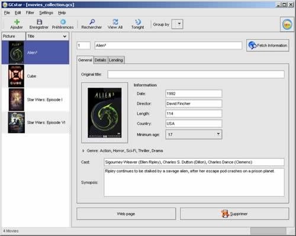Click the status bar progress indicator
Image resolution: width=296 pixels, height=236 pixels.
pyautogui.click(x=268, y=231)
